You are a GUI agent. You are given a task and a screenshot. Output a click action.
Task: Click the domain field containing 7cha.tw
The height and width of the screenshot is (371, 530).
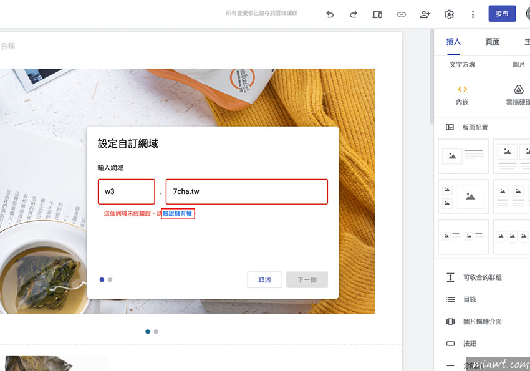tap(247, 191)
